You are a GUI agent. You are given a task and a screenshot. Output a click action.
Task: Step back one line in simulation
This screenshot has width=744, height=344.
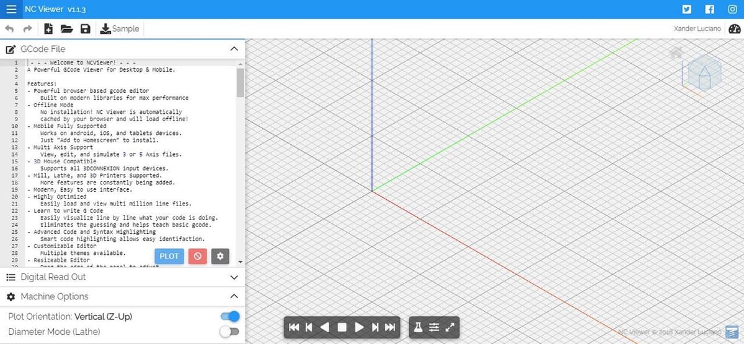[x=309, y=327]
